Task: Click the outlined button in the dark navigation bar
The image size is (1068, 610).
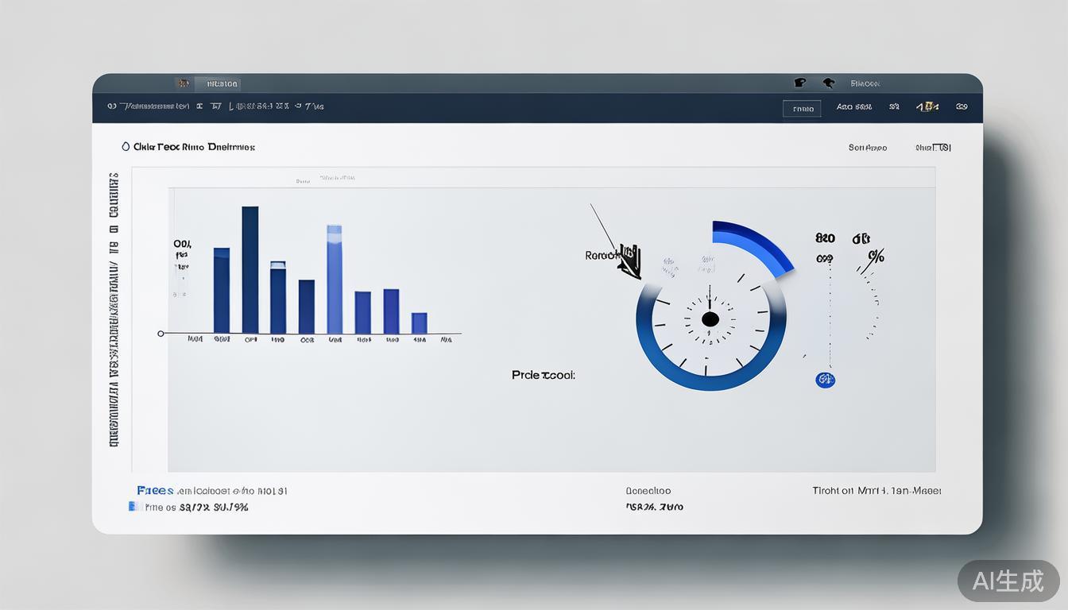Action: click(802, 108)
